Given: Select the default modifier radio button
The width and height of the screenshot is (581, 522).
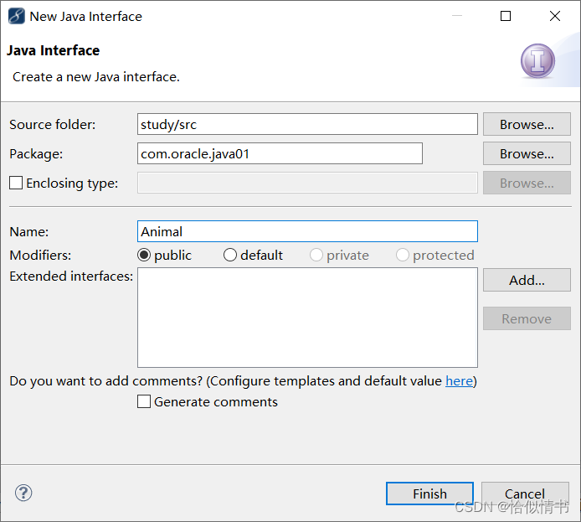Looking at the screenshot, I should click(229, 255).
